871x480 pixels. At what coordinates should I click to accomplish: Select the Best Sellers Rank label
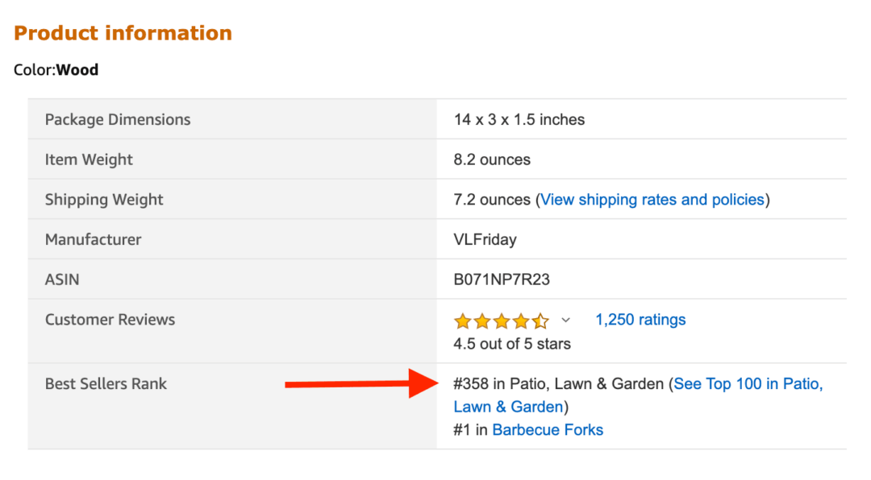click(106, 384)
